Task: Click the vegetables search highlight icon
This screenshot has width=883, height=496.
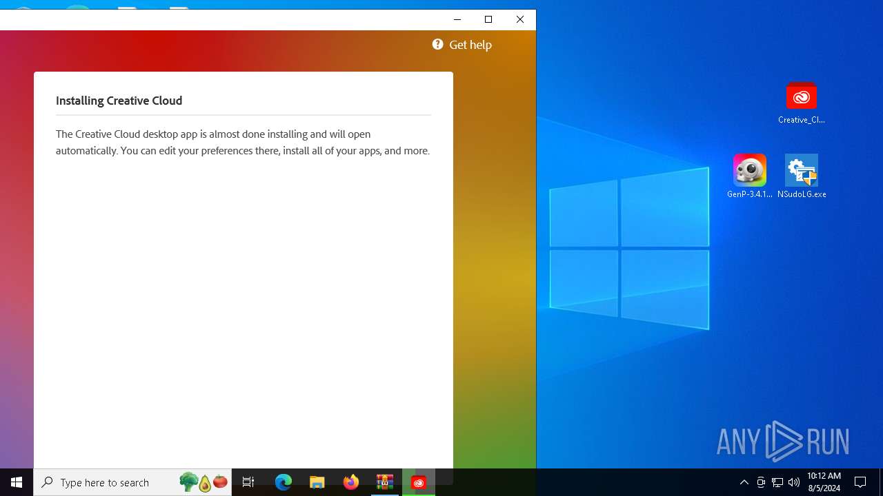Action: tap(204, 482)
